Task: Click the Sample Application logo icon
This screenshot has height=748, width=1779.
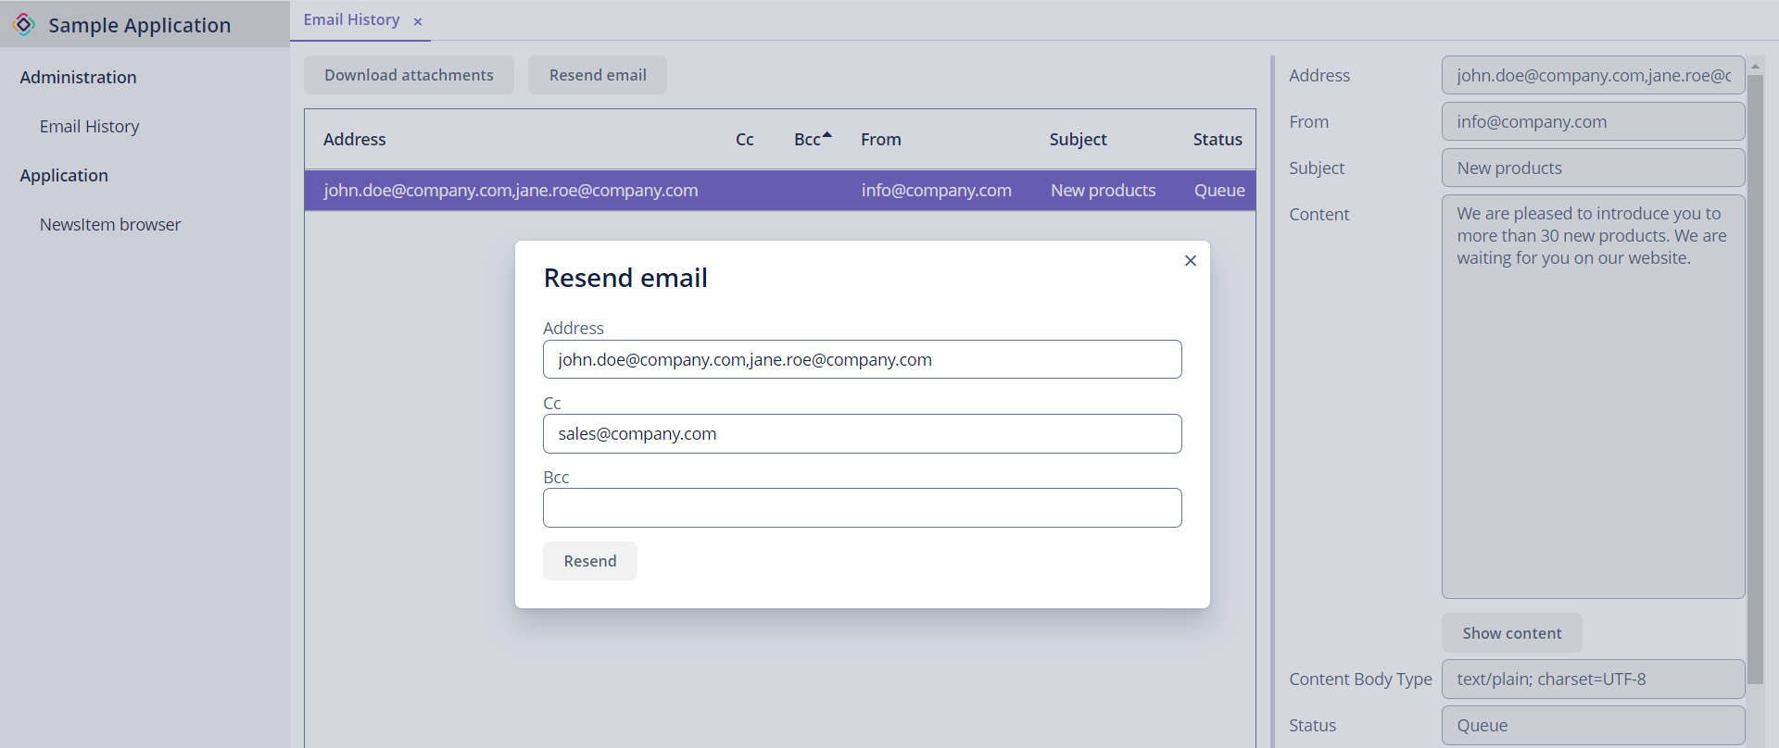Action: click(x=24, y=25)
